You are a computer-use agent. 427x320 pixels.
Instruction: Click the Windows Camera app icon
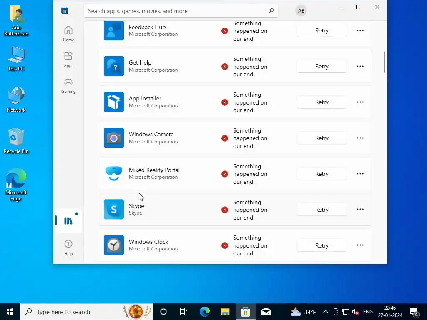[x=114, y=138]
